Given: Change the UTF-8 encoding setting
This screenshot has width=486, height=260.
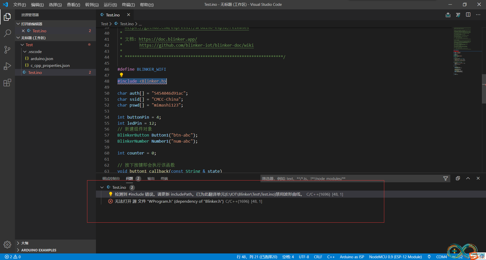Looking at the screenshot, I should click(x=304, y=257).
